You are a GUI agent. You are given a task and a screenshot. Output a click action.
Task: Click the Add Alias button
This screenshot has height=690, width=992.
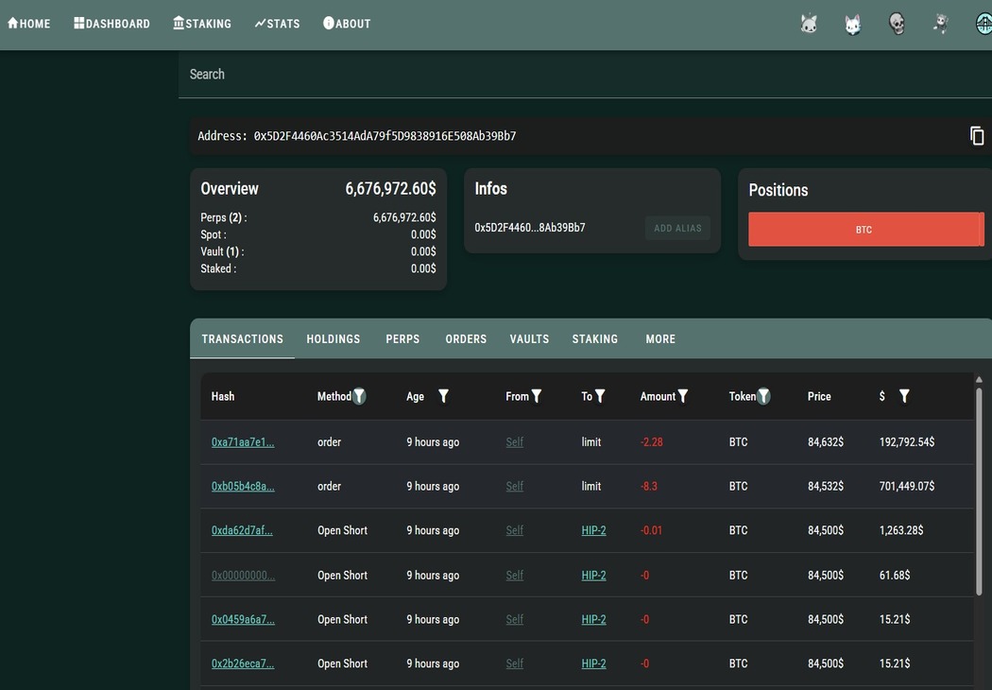point(677,228)
